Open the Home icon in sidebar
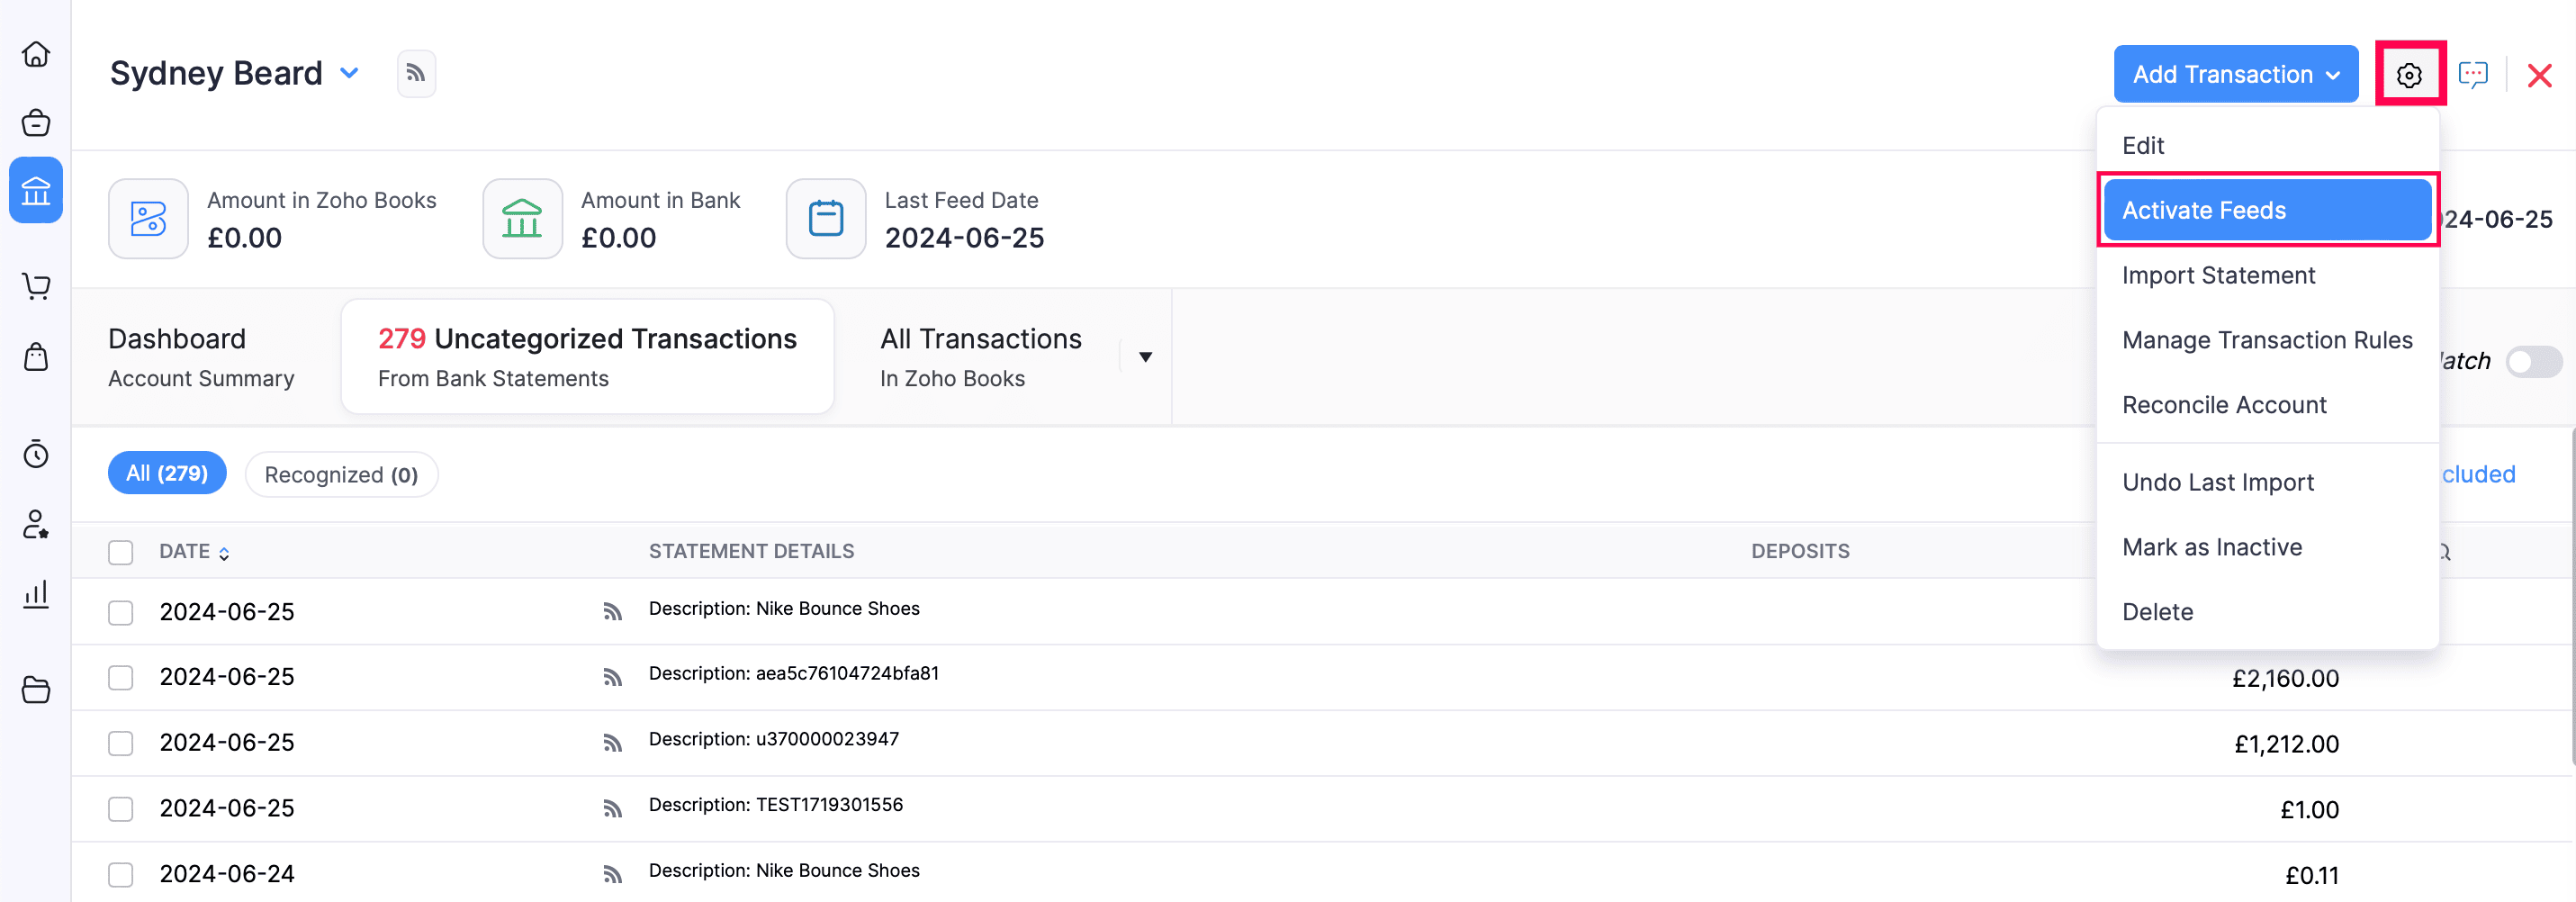The image size is (2576, 902). (36, 54)
